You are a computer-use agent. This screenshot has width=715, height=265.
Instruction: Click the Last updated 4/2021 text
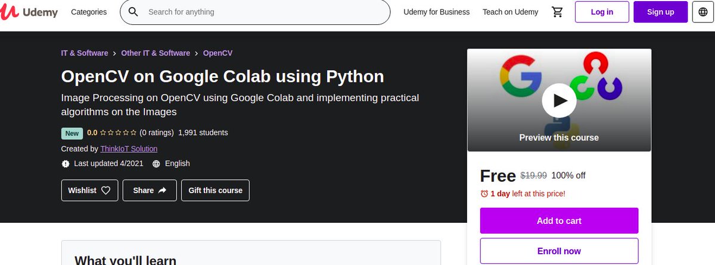point(108,163)
